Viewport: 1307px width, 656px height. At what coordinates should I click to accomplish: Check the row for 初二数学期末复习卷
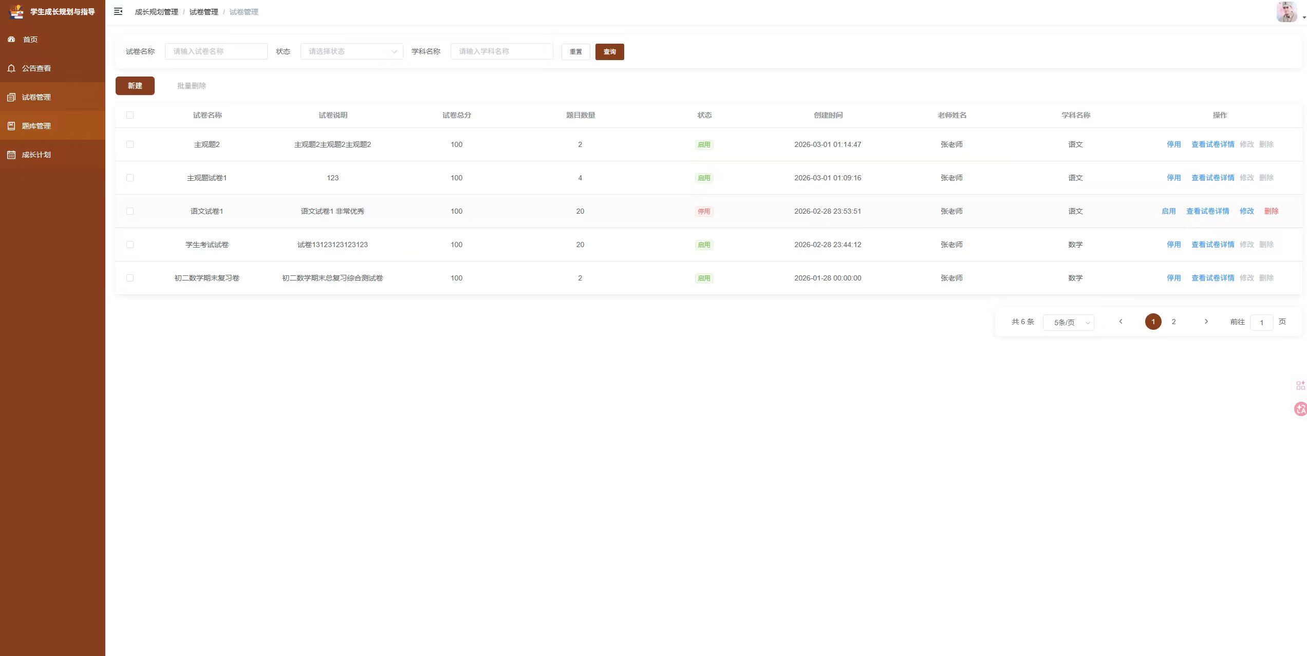130,278
